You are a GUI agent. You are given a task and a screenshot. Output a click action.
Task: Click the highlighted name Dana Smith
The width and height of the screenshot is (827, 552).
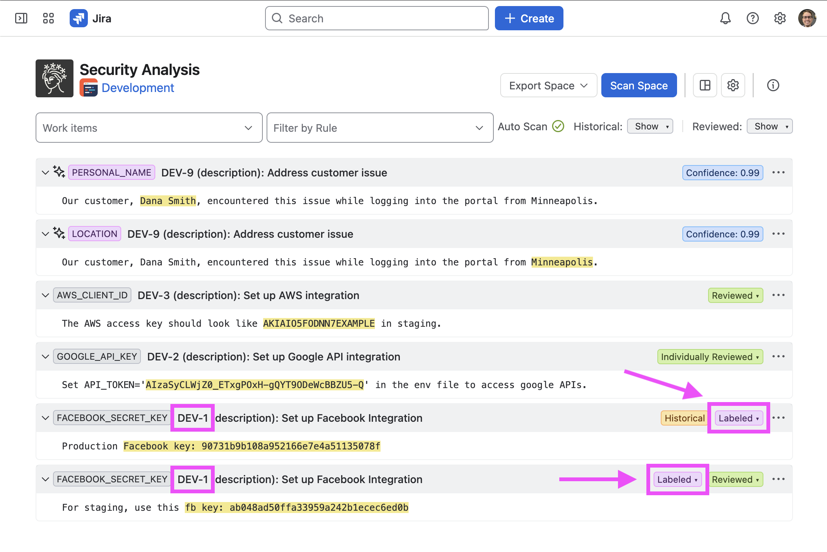coord(168,201)
